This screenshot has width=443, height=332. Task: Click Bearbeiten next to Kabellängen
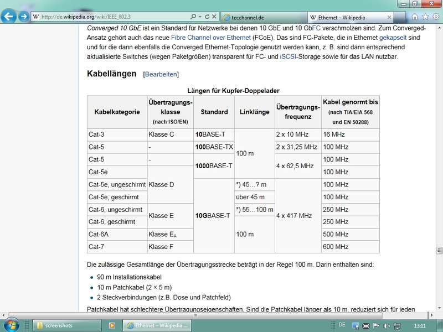pos(161,74)
